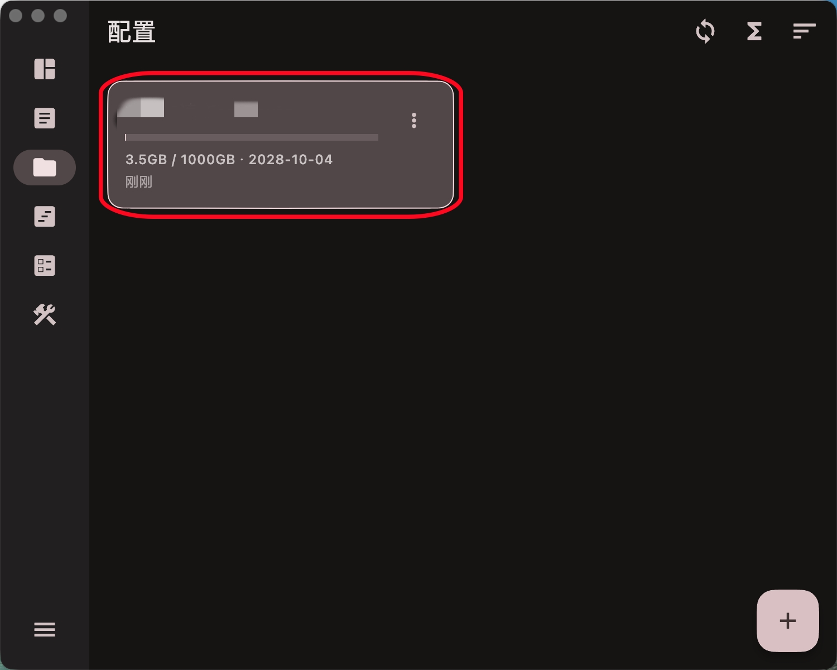Image resolution: width=837 pixels, height=670 pixels.
Task: Click the 配置 page title
Action: click(x=132, y=32)
